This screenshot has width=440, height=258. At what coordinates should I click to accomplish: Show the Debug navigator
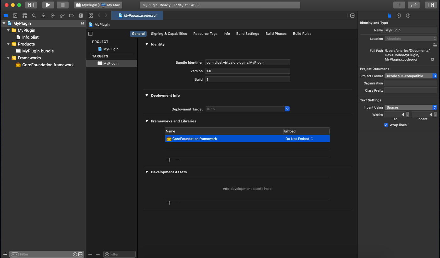62,15
